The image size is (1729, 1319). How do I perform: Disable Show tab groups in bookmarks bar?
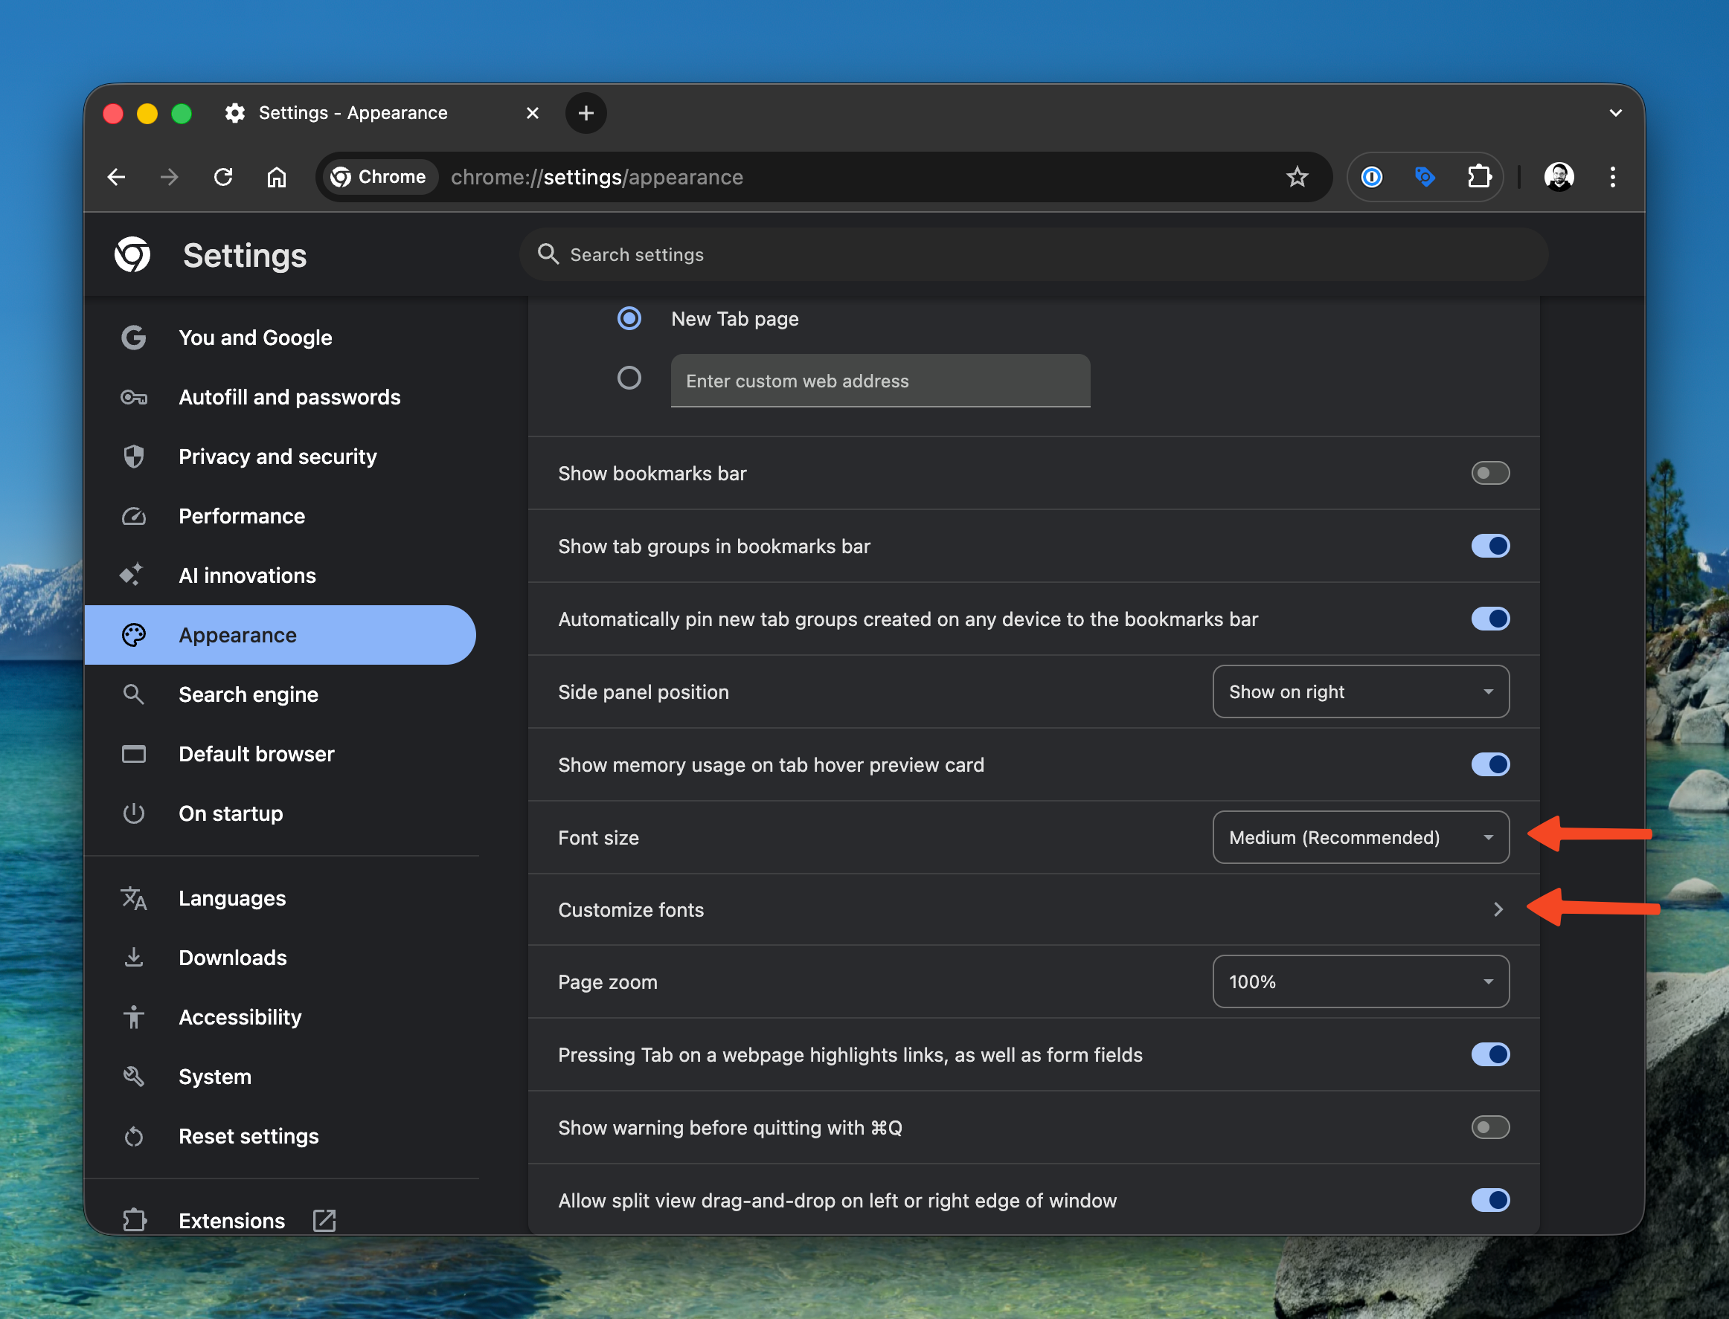pos(1492,546)
